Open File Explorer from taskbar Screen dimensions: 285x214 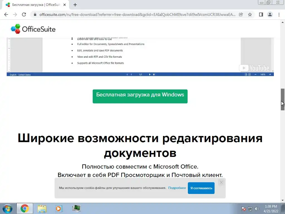coord(42,208)
